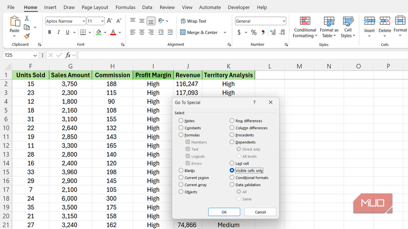Open the Developer tab
Screen dimensions: 408x229
coord(238,7)
